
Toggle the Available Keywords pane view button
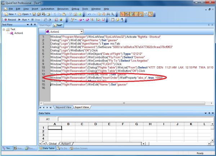127,14
